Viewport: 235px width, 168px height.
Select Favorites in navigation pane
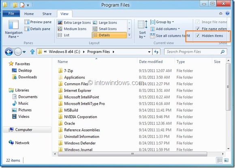(x=19, y=64)
